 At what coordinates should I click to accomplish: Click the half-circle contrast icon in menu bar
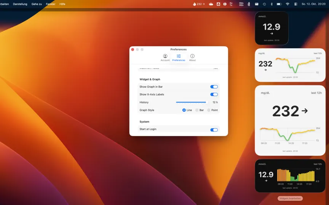pyautogui.click(x=225, y=4)
